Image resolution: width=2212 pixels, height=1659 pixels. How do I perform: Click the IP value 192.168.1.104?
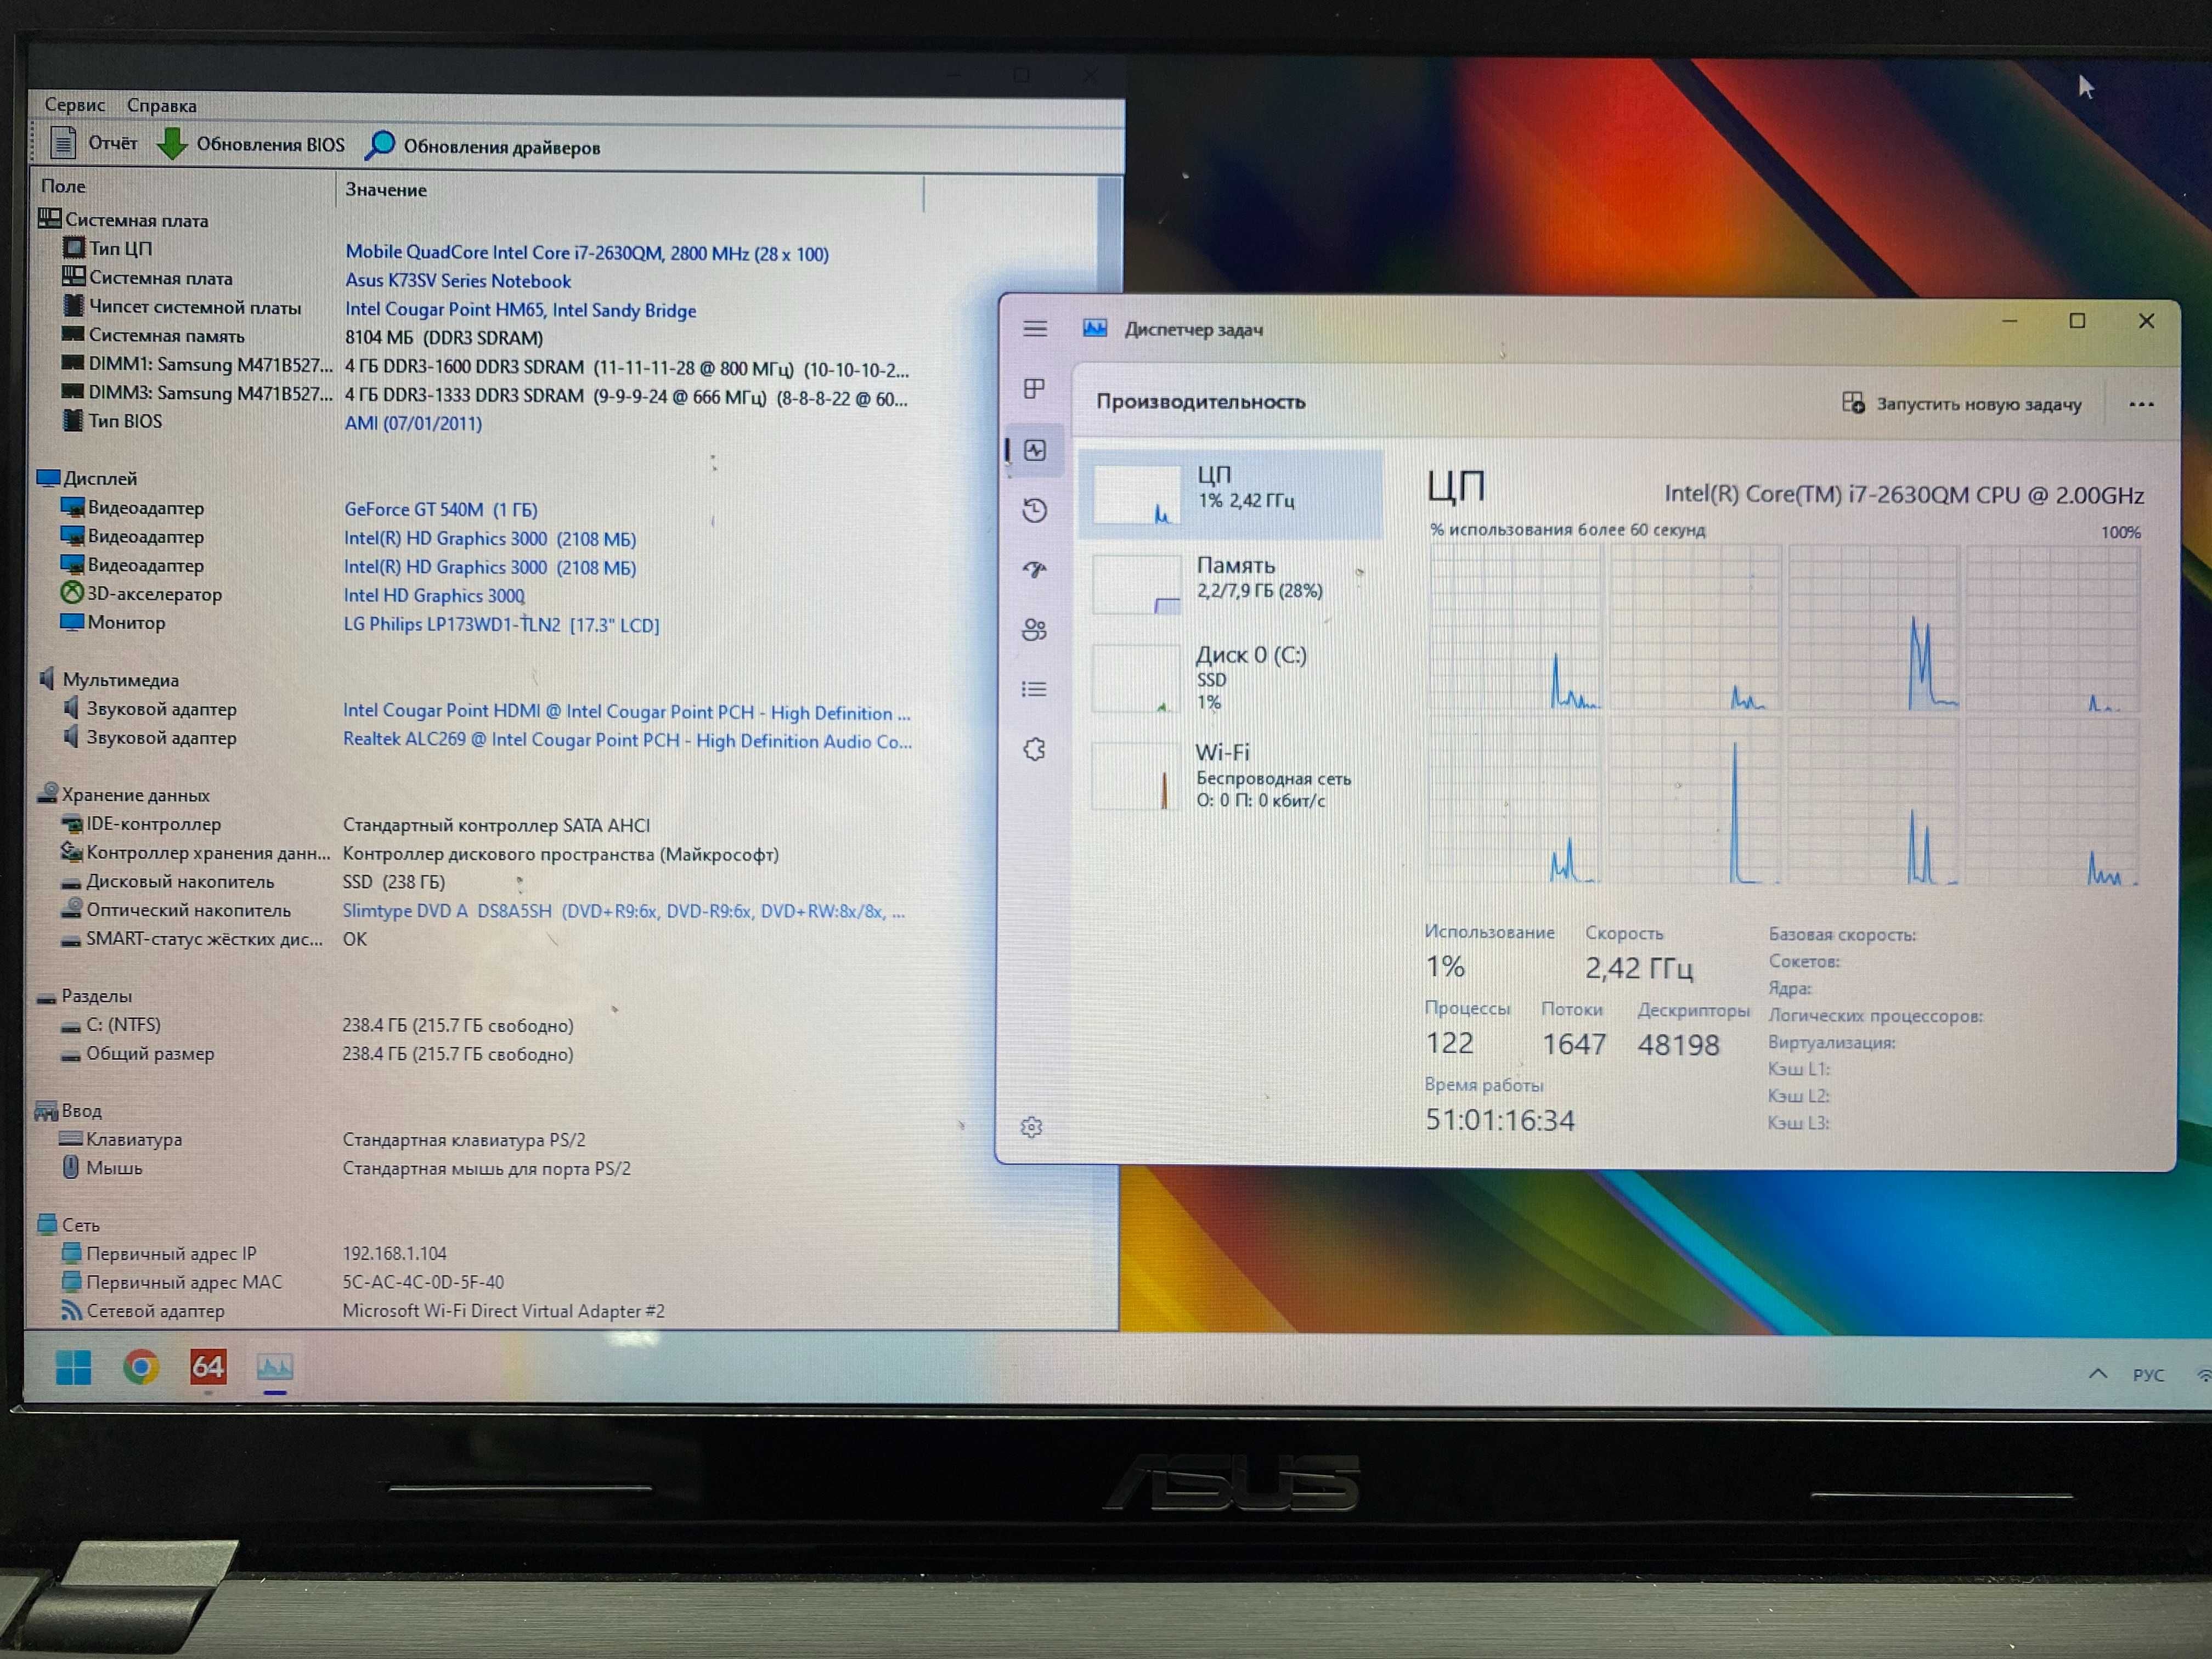click(394, 1253)
